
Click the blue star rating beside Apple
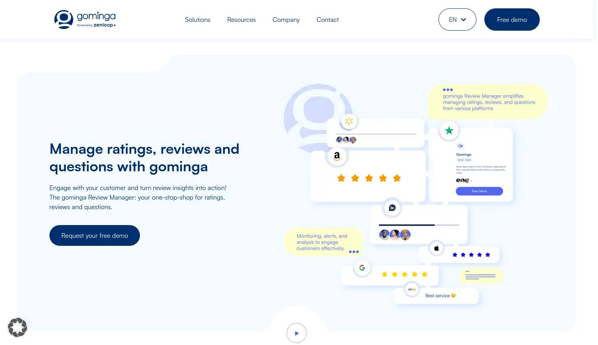click(471, 255)
